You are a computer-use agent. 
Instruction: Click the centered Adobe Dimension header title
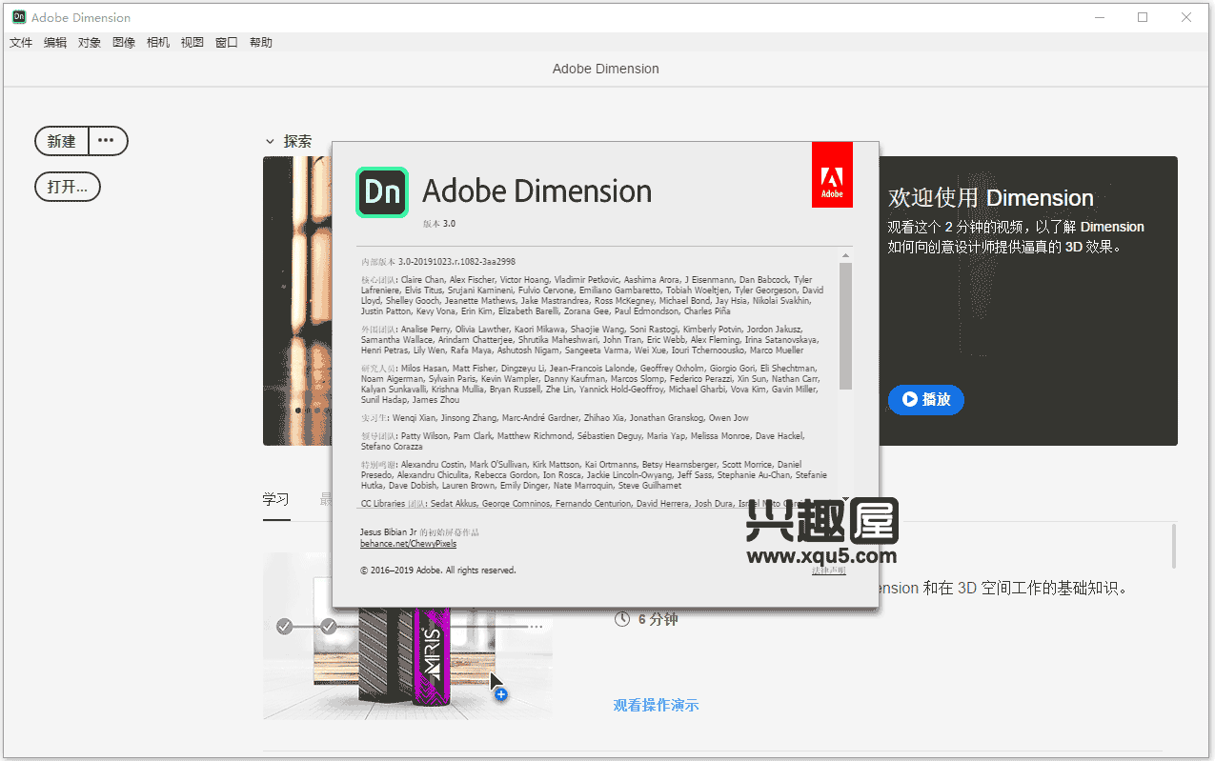coord(606,69)
